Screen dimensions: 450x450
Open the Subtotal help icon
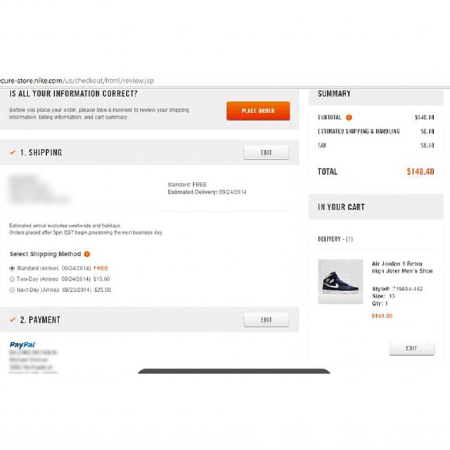349,117
